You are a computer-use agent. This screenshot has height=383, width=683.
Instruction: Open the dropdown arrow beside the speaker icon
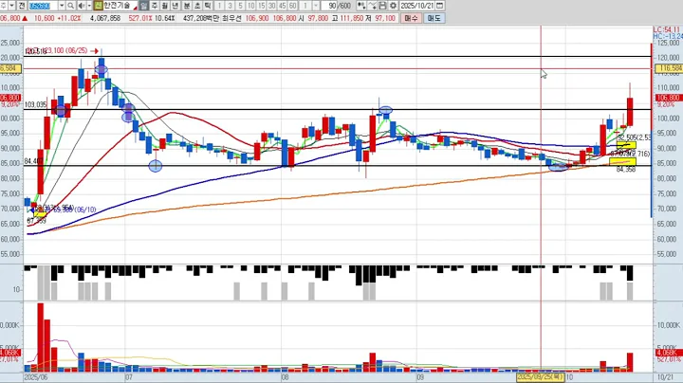(x=89, y=6)
